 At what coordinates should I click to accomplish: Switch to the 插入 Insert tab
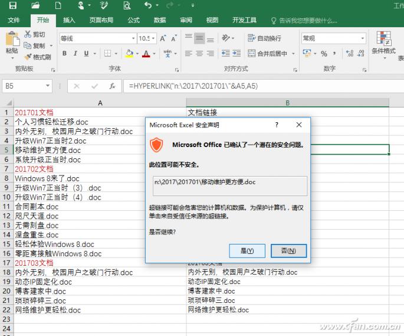69,20
